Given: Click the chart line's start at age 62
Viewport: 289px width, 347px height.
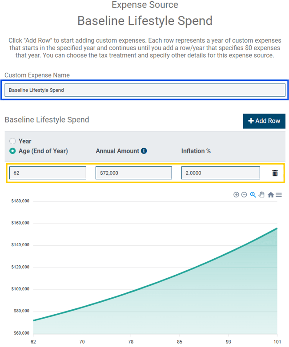Looking at the screenshot, I should click(33, 320).
